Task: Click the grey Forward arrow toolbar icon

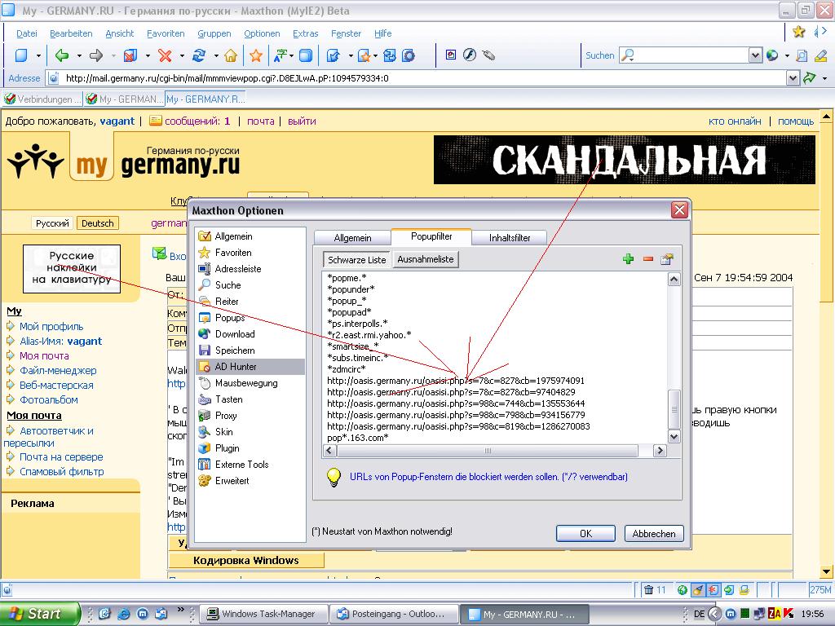Action: click(x=96, y=55)
